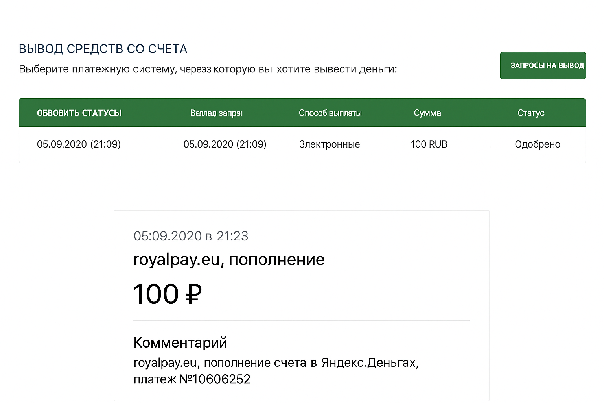
Task: Click the 100 RUB amount in the table
Action: tap(429, 144)
